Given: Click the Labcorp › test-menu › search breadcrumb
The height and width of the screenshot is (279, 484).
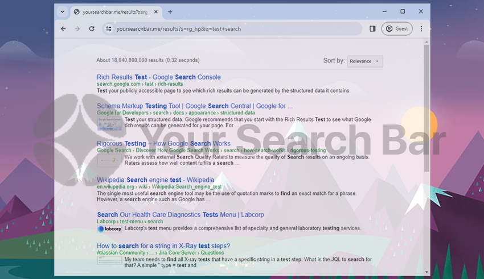Looking at the screenshot, I should click(x=130, y=222).
